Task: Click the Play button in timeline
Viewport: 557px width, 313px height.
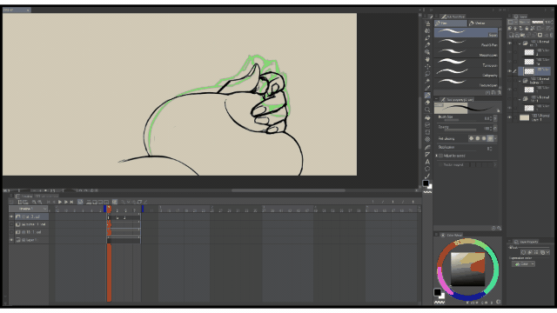Action: point(60,202)
